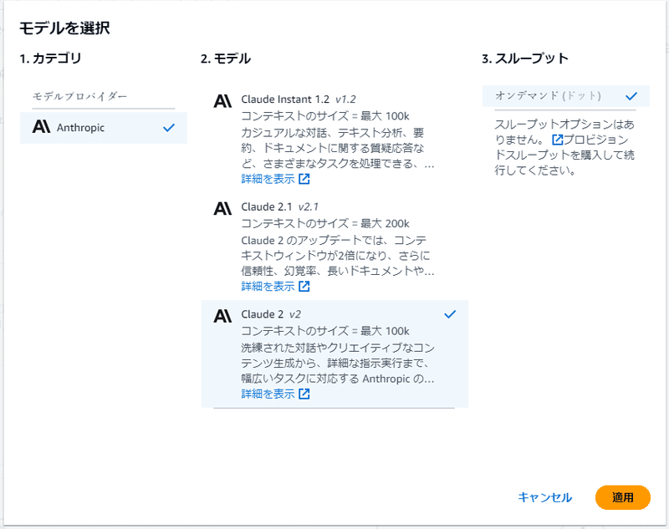Open external link icon after Claude 2.1 詳細を表示
Screen dimensions: 669x529
[304, 287]
